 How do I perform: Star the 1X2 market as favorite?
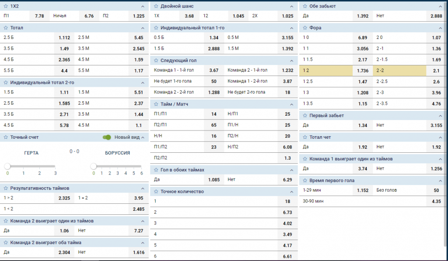click(6, 6)
